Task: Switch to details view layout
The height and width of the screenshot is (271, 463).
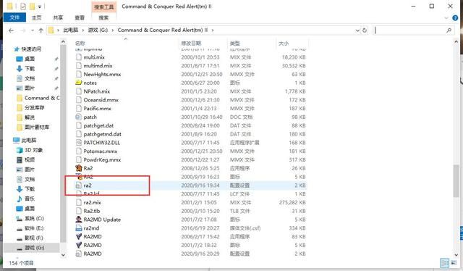Action: point(444,263)
